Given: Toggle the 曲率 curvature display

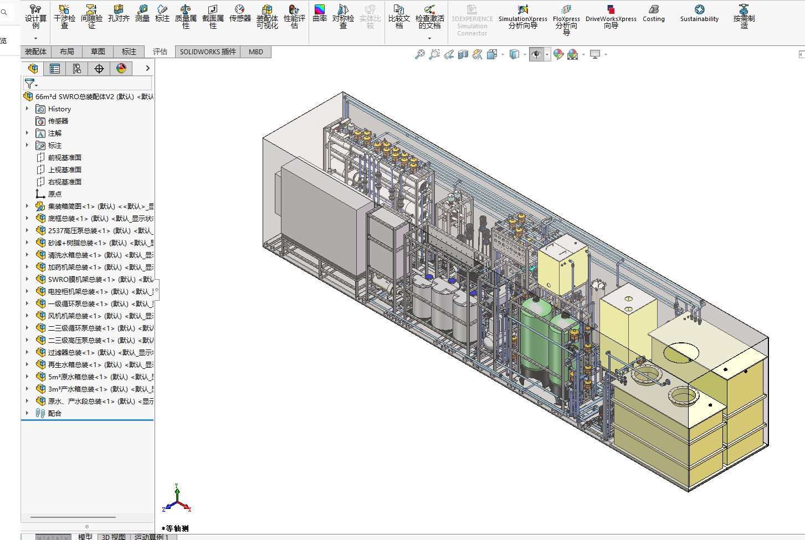Looking at the screenshot, I should [x=320, y=13].
